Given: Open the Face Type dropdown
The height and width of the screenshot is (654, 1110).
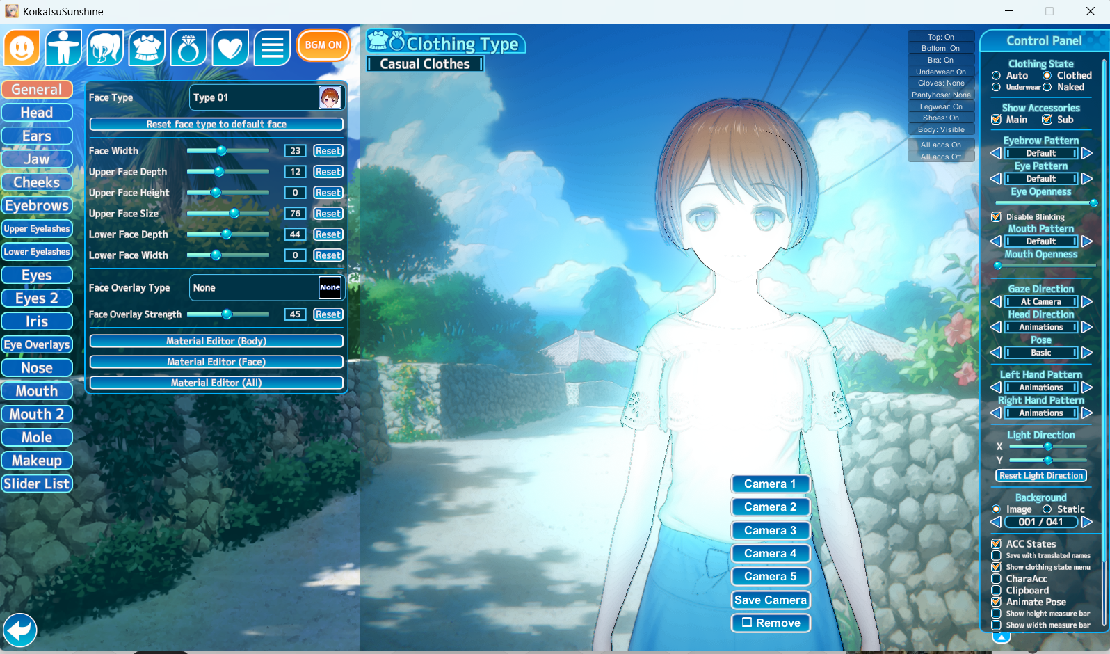Looking at the screenshot, I should point(266,98).
